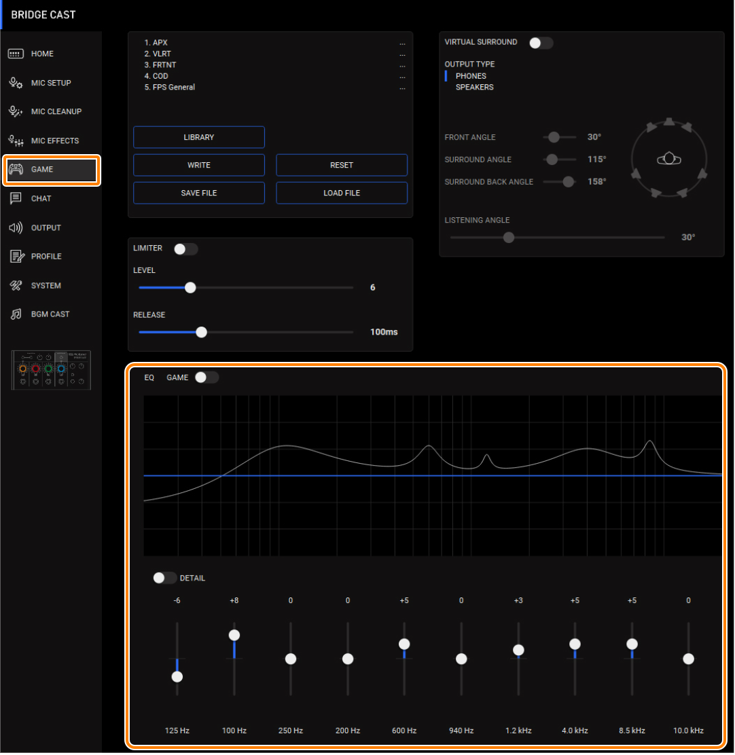Click the Mic Cleanup sparkle microphone icon
735x755 pixels.
tap(16, 112)
